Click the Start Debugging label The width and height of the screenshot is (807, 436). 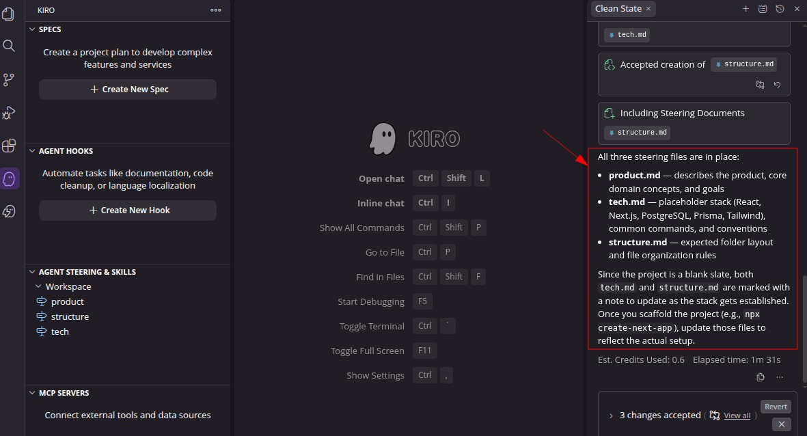(371, 301)
